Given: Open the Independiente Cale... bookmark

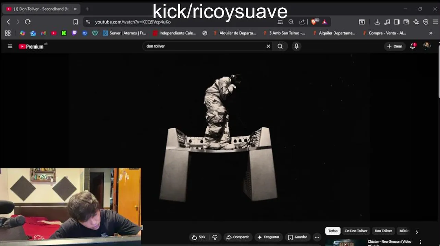Looking at the screenshot, I should tap(174, 33).
